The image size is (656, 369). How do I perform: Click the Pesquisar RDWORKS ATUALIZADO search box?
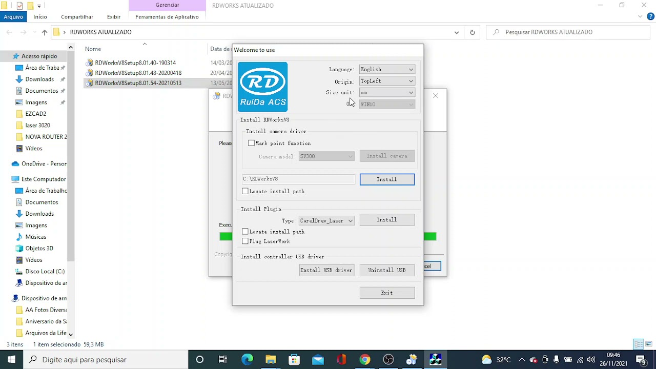click(x=569, y=32)
